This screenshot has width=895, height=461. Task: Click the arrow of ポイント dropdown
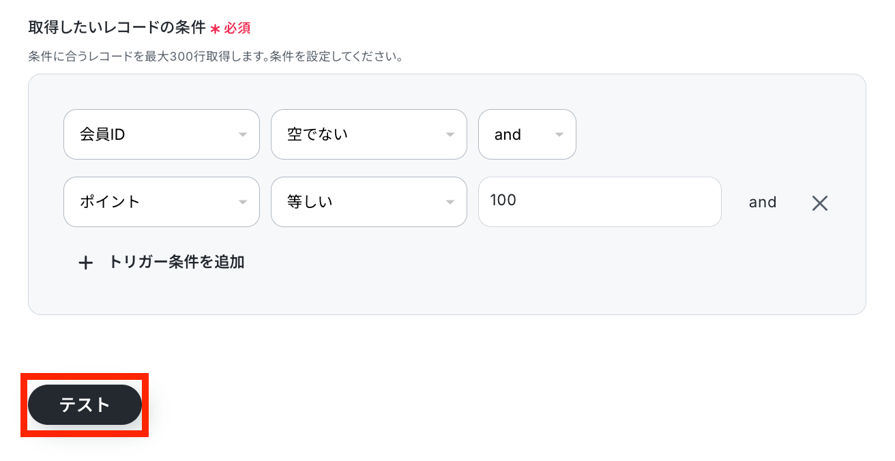tap(243, 203)
